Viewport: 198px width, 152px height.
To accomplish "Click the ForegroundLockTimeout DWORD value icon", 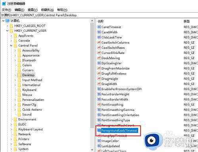I will click(x=99, y=131).
